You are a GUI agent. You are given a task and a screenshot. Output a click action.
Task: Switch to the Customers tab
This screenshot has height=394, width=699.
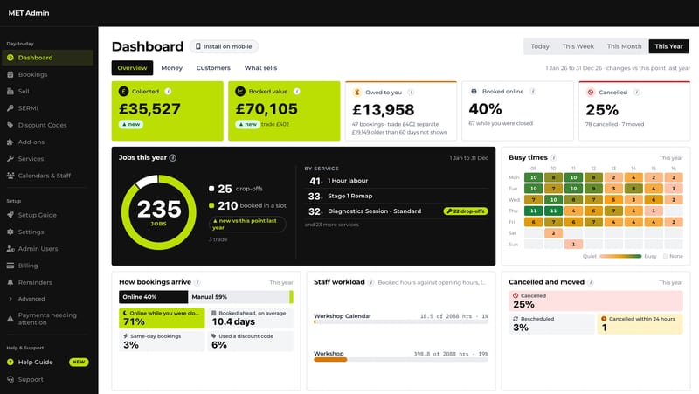[213, 68]
